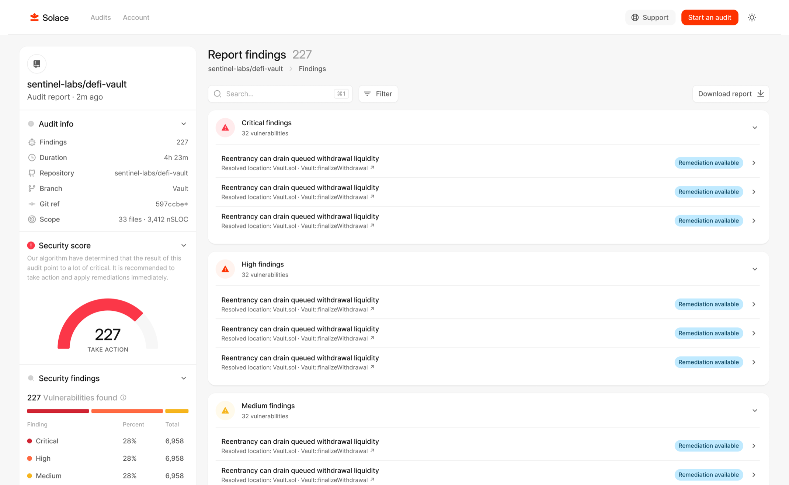Click Remediation available on third High finding
Viewport: 789px width, 485px height.
pos(709,362)
